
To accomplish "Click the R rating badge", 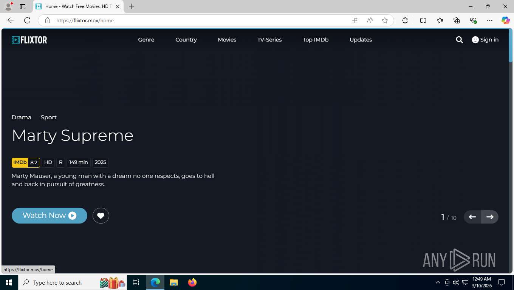I will tap(61, 162).
